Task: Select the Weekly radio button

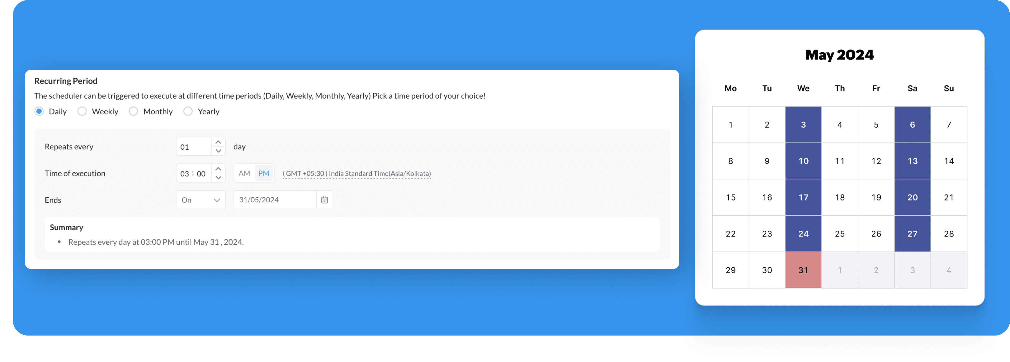Action: click(x=83, y=111)
